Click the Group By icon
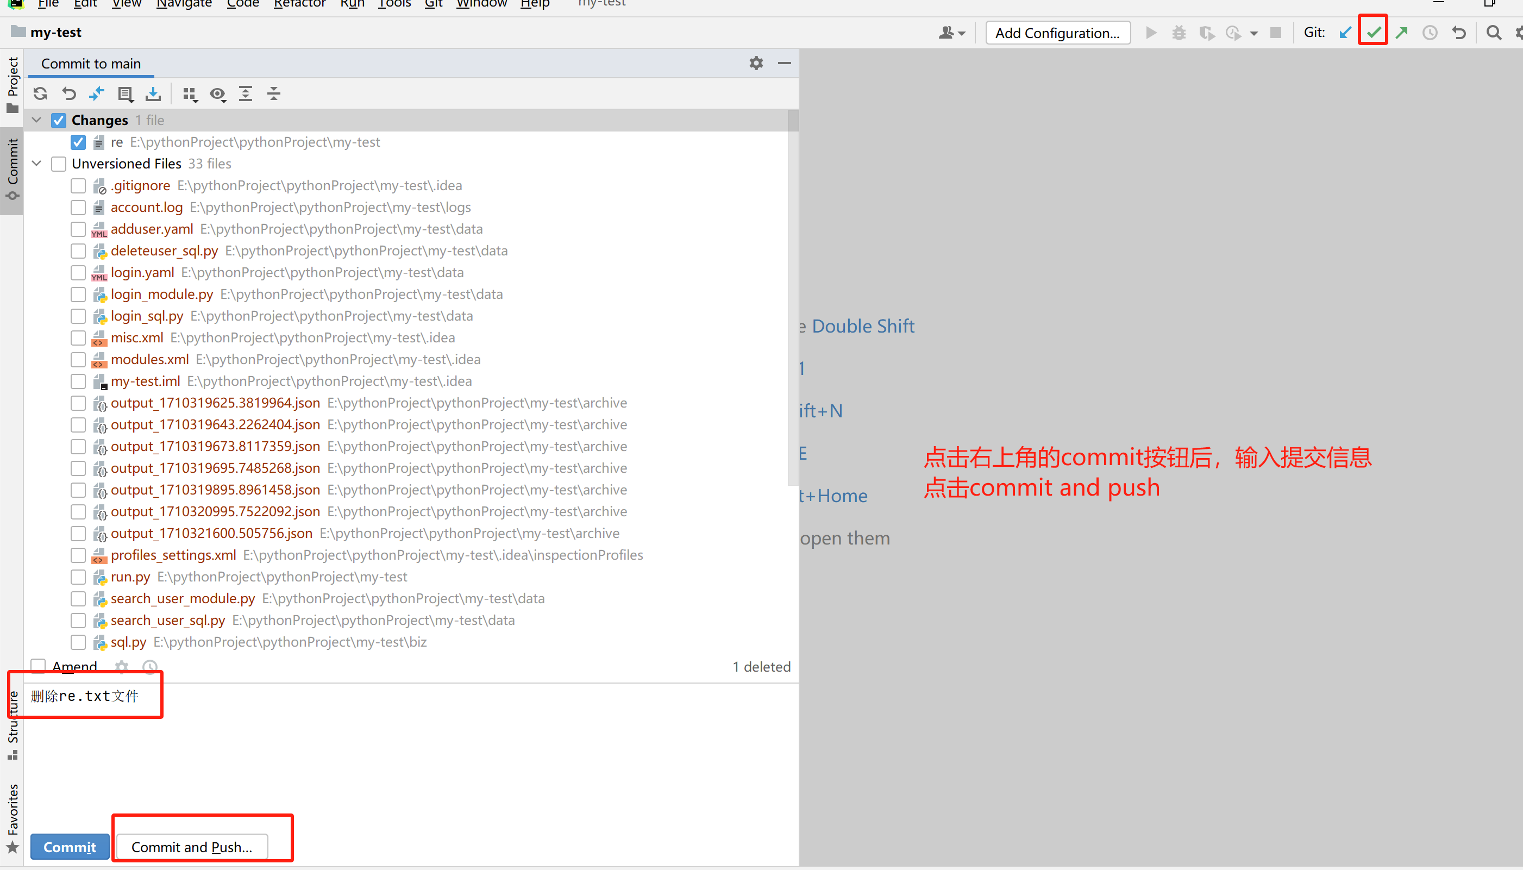The height and width of the screenshot is (870, 1523). click(189, 94)
